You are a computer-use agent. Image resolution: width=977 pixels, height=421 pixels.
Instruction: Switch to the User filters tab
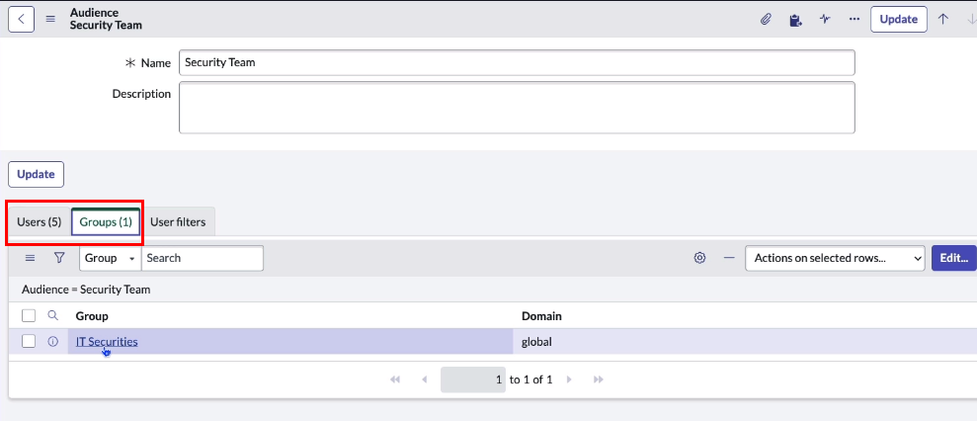click(178, 222)
